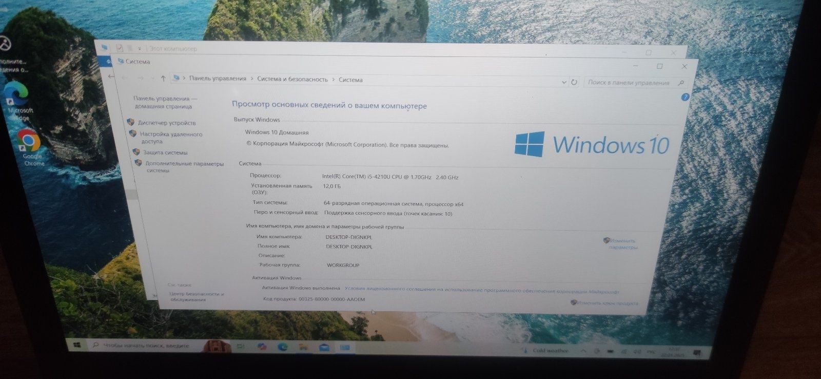
Task: Click the Forward navigation arrow
Action: pyautogui.click(x=140, y=78)
